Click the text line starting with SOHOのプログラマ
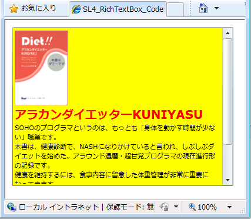251x219 pixels. [x=115, y=128]
